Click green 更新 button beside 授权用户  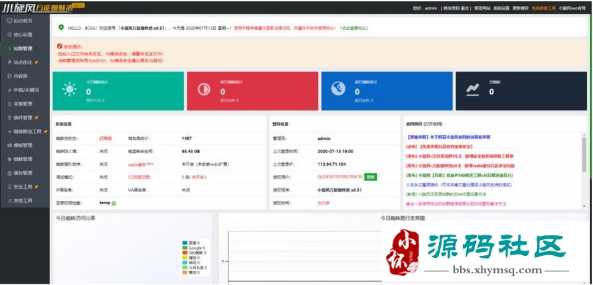pos(371,177)
